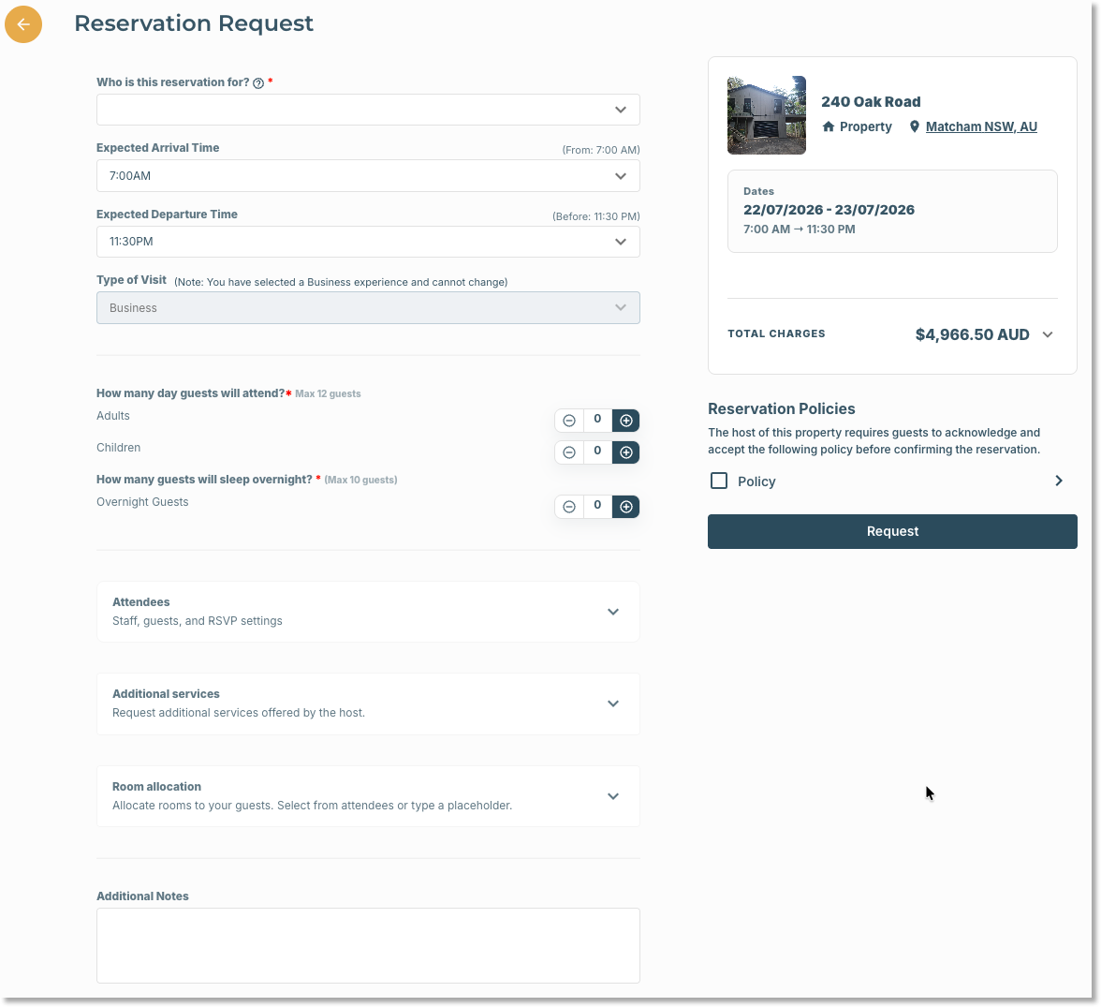Increase the Adults guest count
Viewport: 1101px width, 1007px height.
pyautogui.click(x=625, y=421)
